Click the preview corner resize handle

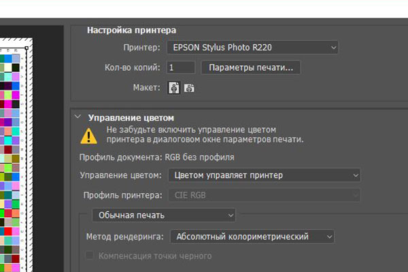(x=27, y=48)
